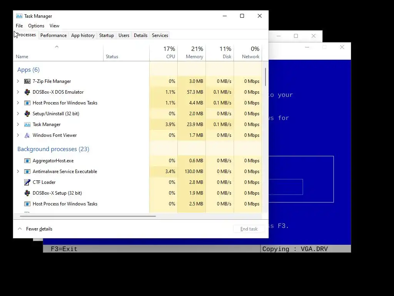Click the Antimalware Service Executable icon
Screen dimensions: 394x296
coord(27,172)
